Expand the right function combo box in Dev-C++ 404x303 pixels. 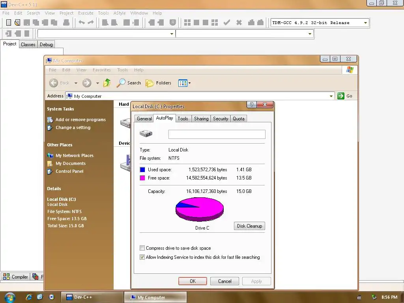310,34
